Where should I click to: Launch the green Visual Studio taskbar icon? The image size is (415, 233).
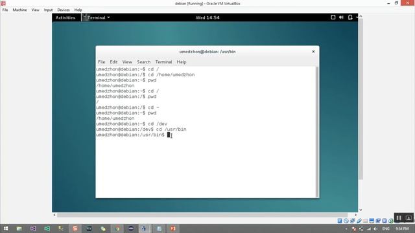(x=47, y=228)
